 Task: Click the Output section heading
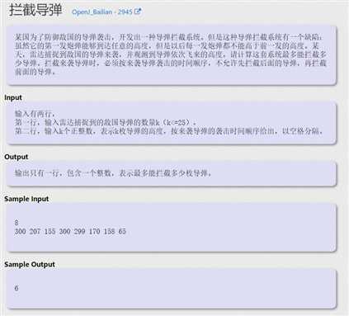click(x=17, y=157)
